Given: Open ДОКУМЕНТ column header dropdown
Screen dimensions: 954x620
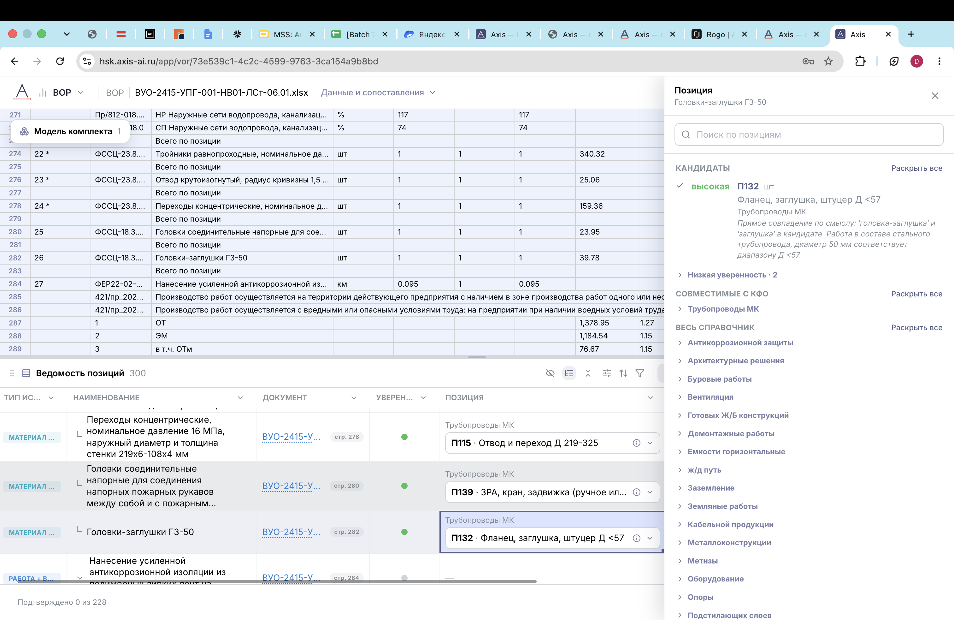Looking at the screenshot, I should tap(354, 398).
